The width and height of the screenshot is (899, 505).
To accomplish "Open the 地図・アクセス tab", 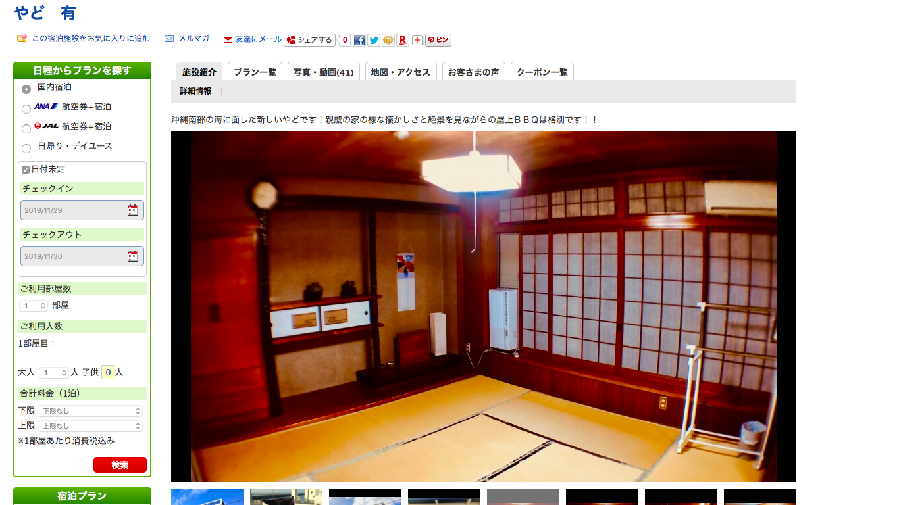I will (x=400, y=72).
